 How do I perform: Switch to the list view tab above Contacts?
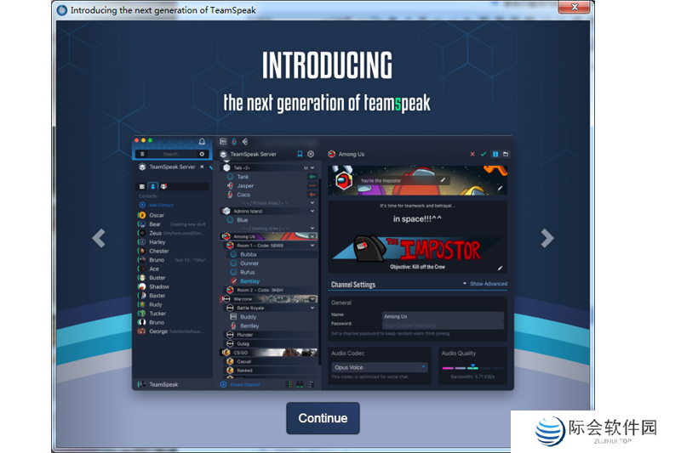click(x=141, y=186)
